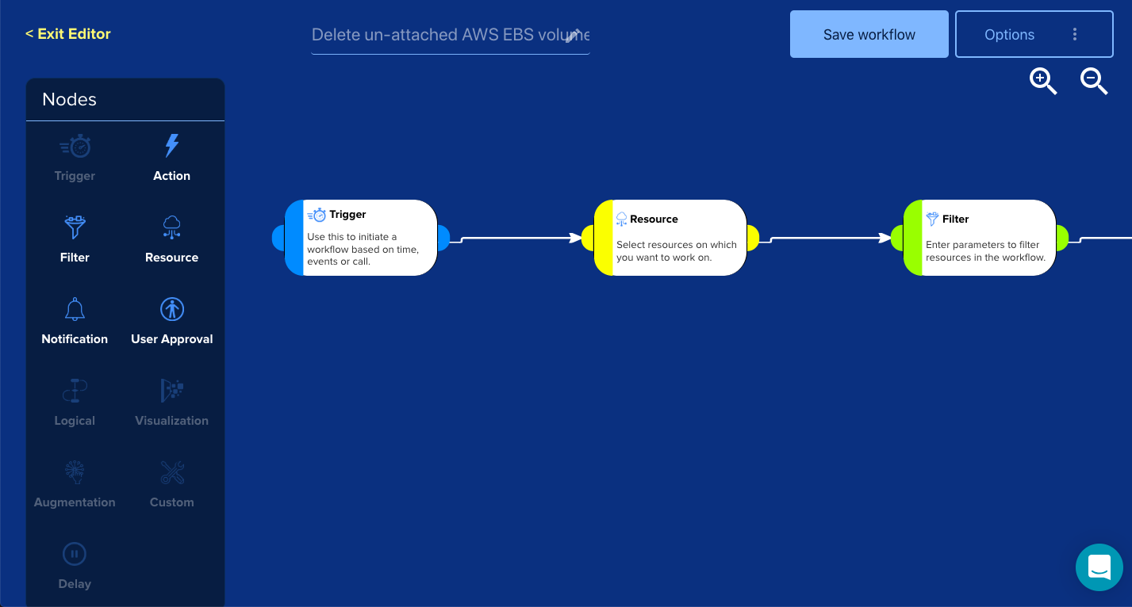Viewport: 1132px width, 607px height.
Task: Zoom in on the workflow canvas
Action: 1043,81
